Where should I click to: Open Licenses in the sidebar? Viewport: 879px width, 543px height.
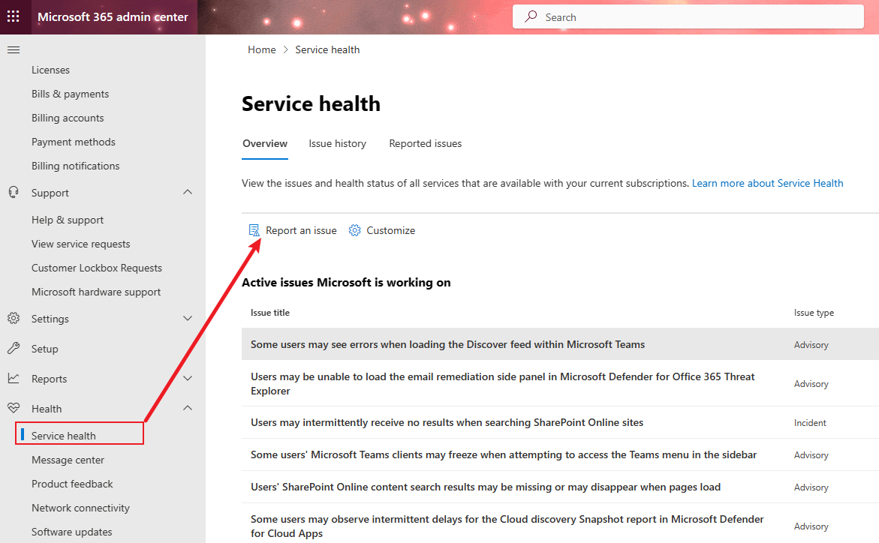[50, 70]
